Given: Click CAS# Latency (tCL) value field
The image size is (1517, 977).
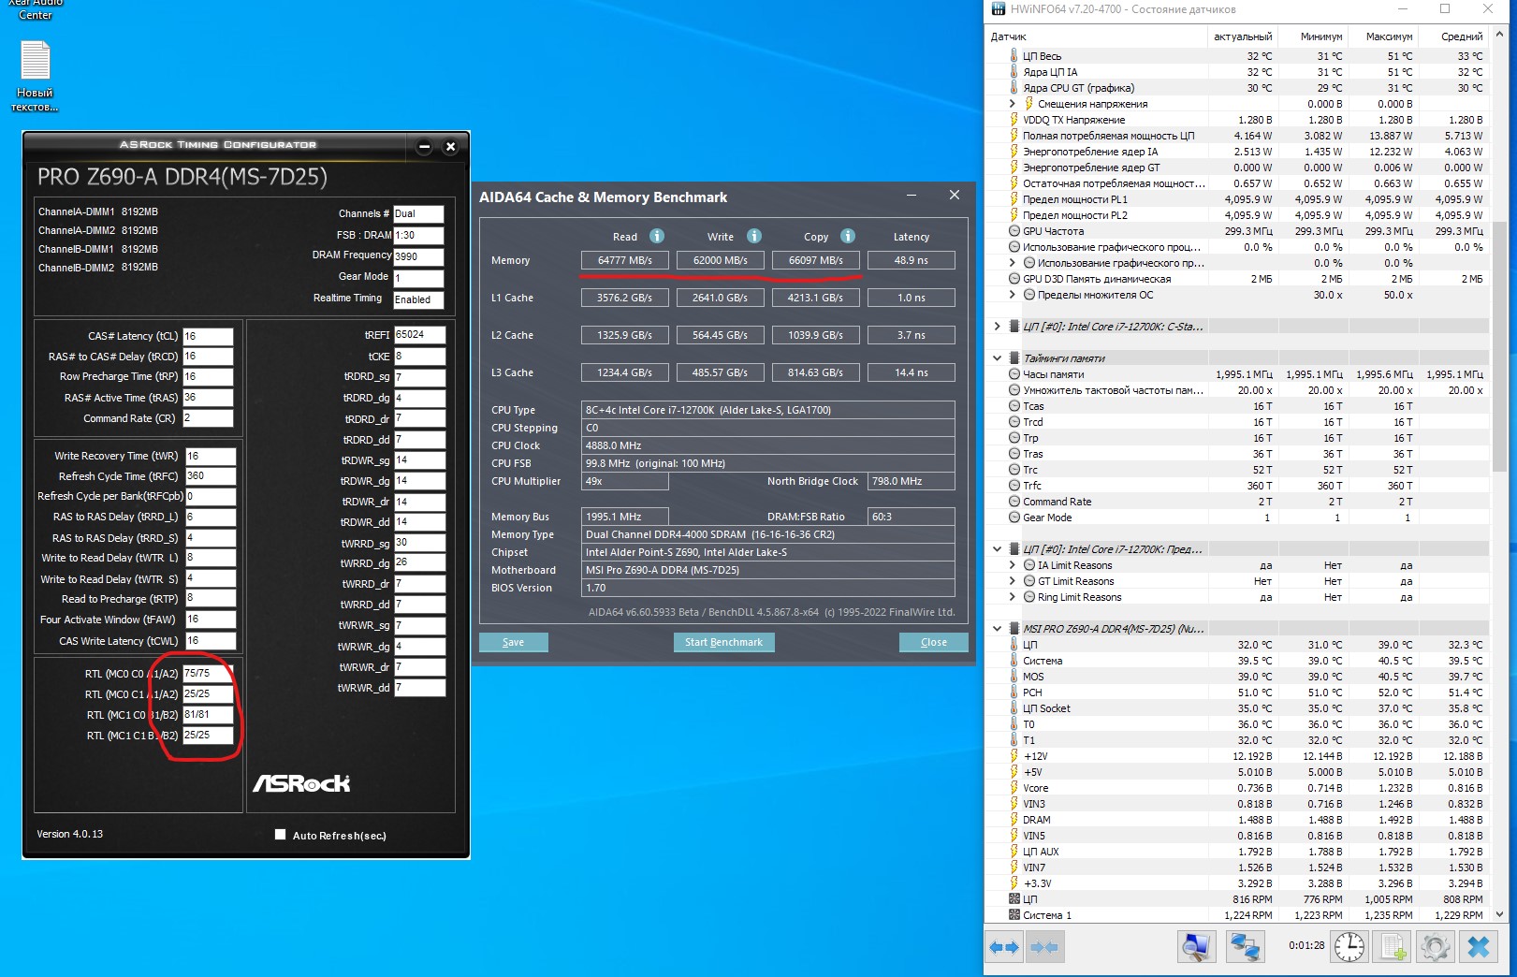Looking at the screenshot, I should coord(208,336).
